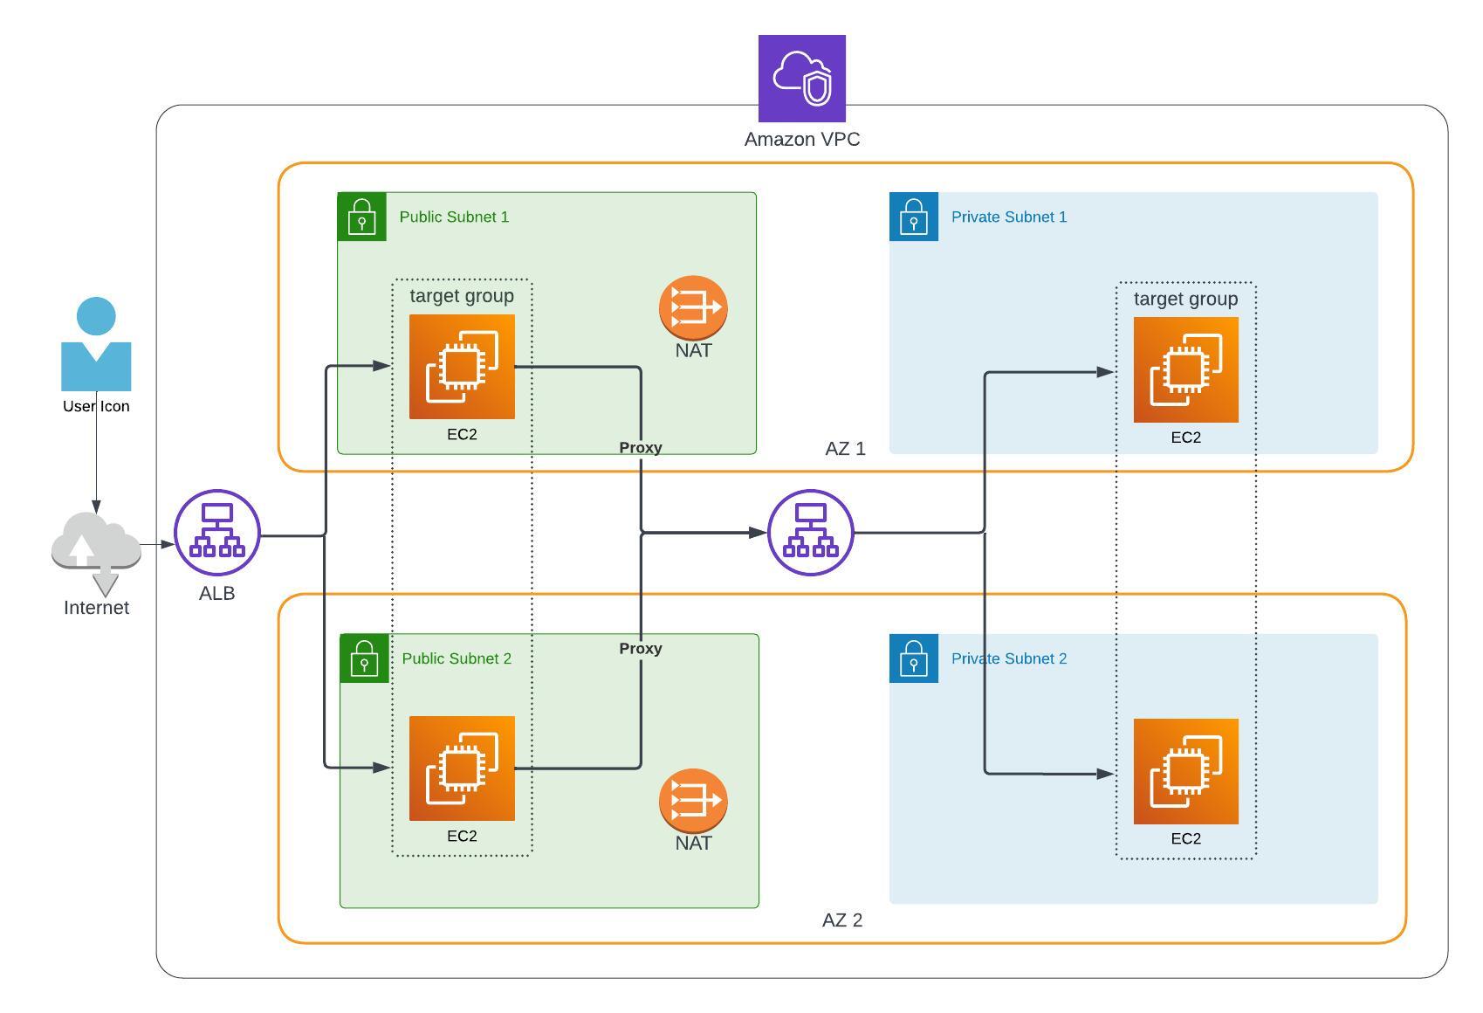The image size is (1483, 1013).
Task: Select the Amazon VPC cloud icon
Action: (x=803, y=77)
